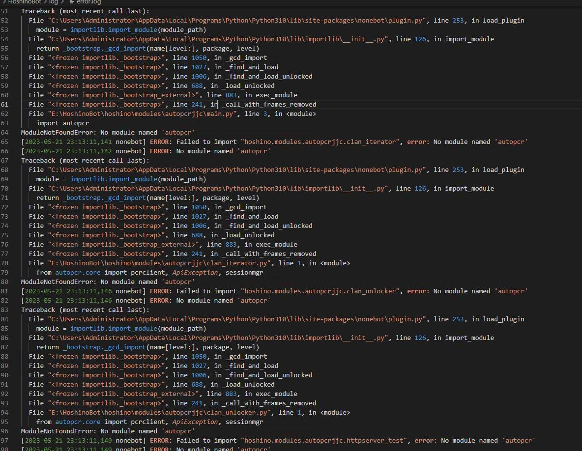This screenshot has height=451, width=582.
Task: Click sessionmgr in the import on line 79
Action: [246, 272]
